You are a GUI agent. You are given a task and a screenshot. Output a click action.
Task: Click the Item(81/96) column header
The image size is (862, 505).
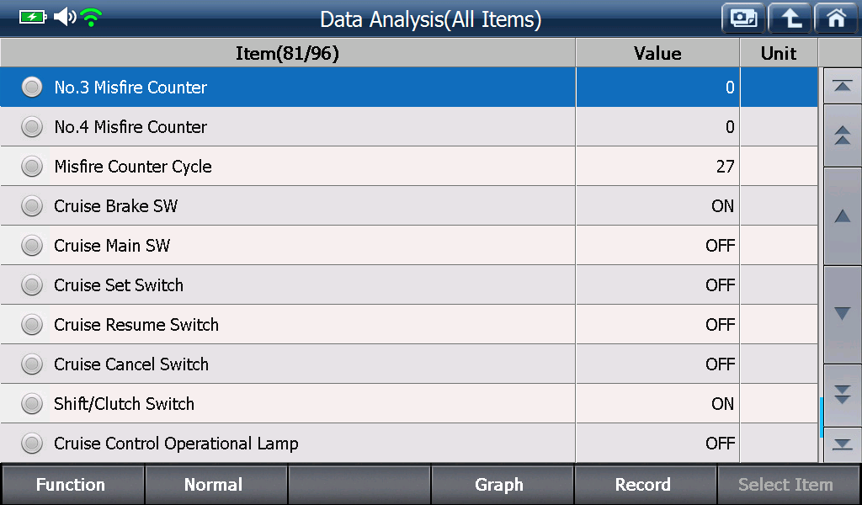[x=288, y=53]
